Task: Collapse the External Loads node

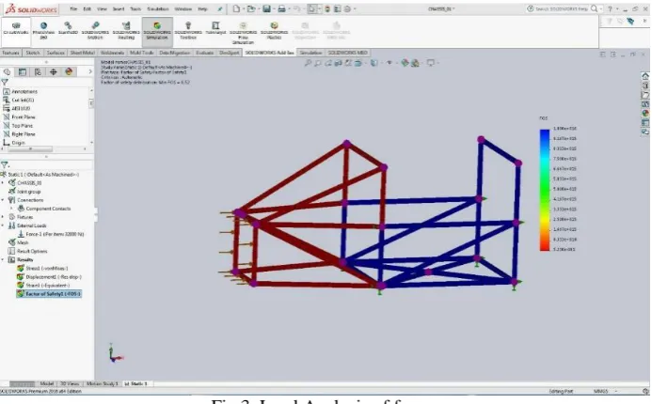Action: click(4, 225)
